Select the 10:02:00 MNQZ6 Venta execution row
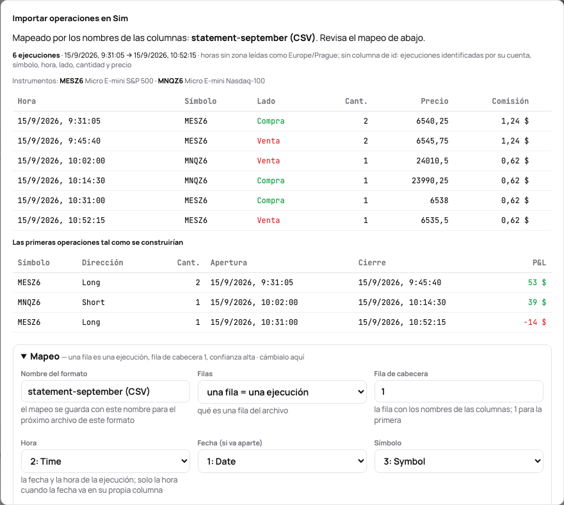Image resolution: width=564 pixels, height=505 pixels. click(x=282, y=161)
